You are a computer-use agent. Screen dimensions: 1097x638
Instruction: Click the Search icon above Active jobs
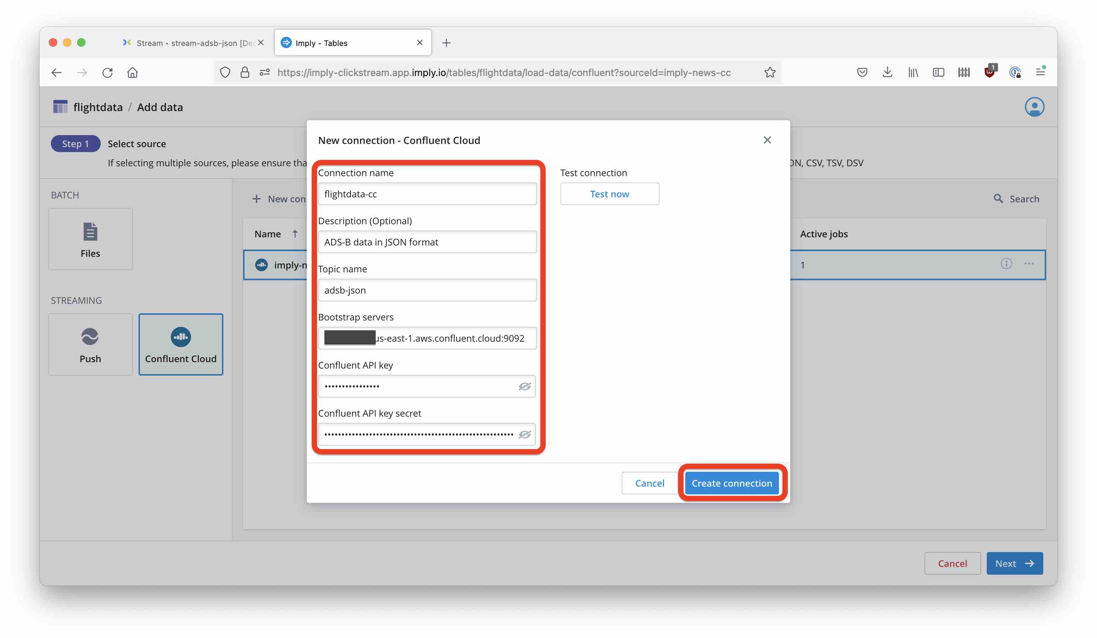pos(998,199)
